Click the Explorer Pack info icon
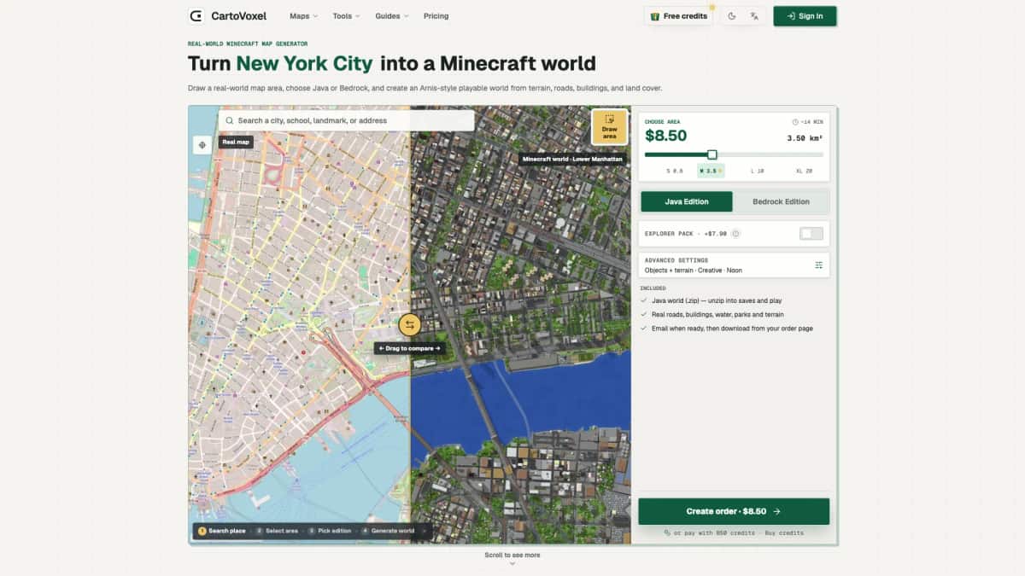 735,234
